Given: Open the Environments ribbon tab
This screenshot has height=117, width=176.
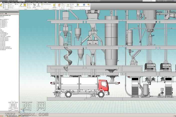Looking at the screenshot, I should pos(28,2).
